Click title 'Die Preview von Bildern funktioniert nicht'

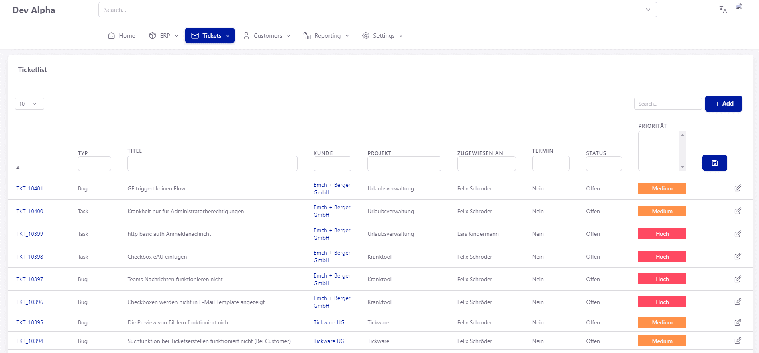179,322
